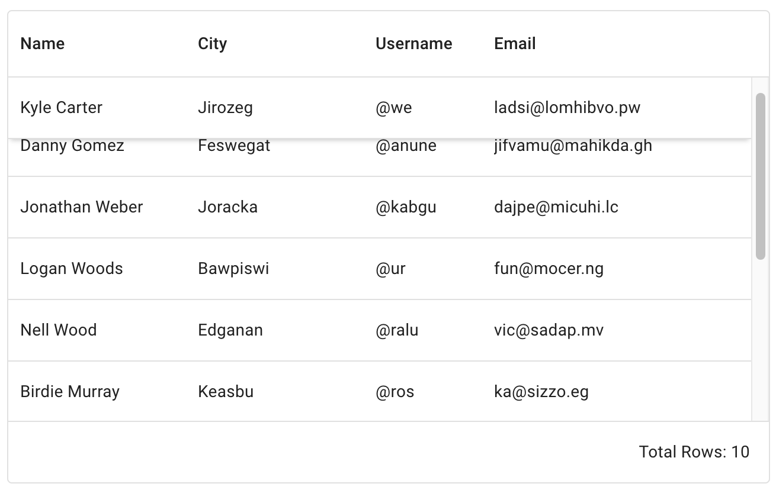Click the Total Rows: 10 footer text
776x490 pixels.
click(694, 452)
